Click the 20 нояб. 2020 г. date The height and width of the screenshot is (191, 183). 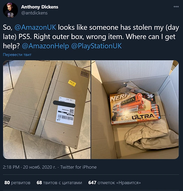[40, 167]
